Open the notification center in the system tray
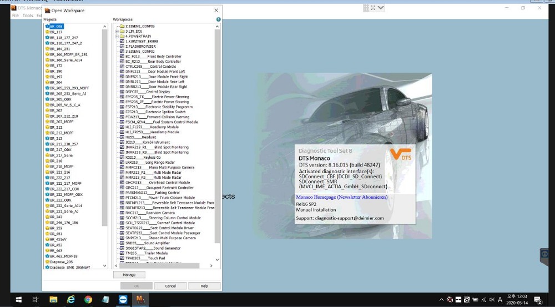This screenshot has height=307, width=555. [538, 300]
